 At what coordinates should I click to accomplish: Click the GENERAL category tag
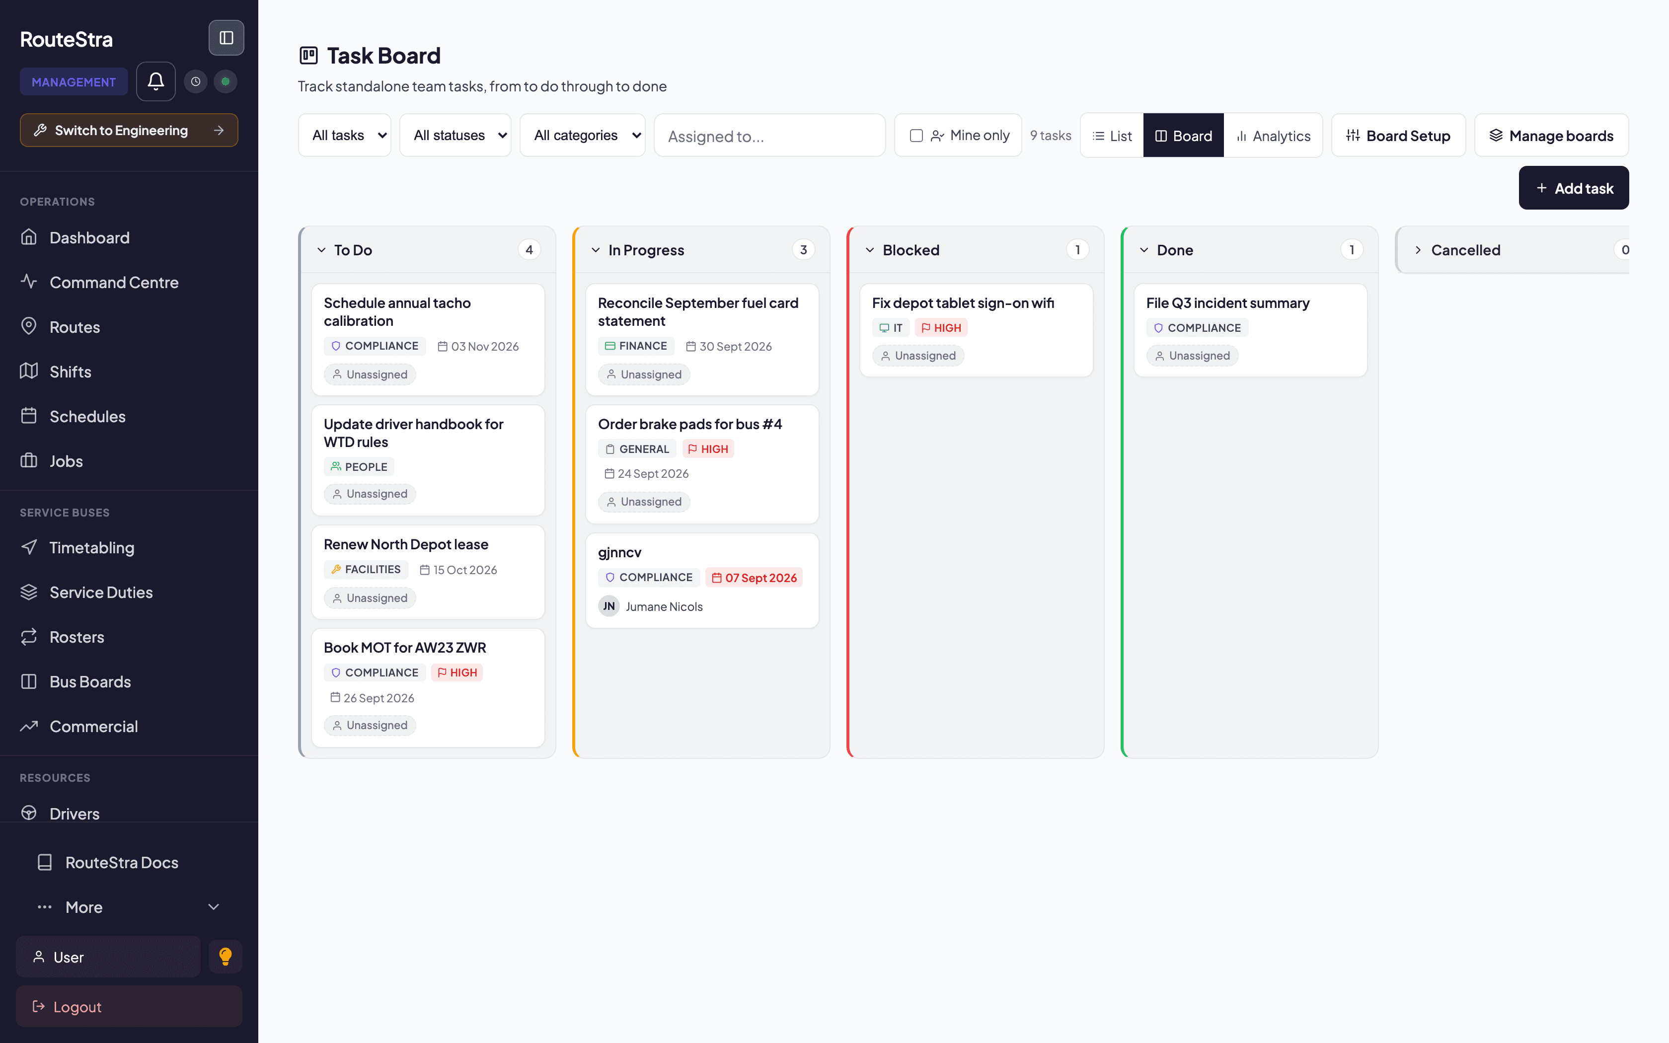(x=637, y=449)
